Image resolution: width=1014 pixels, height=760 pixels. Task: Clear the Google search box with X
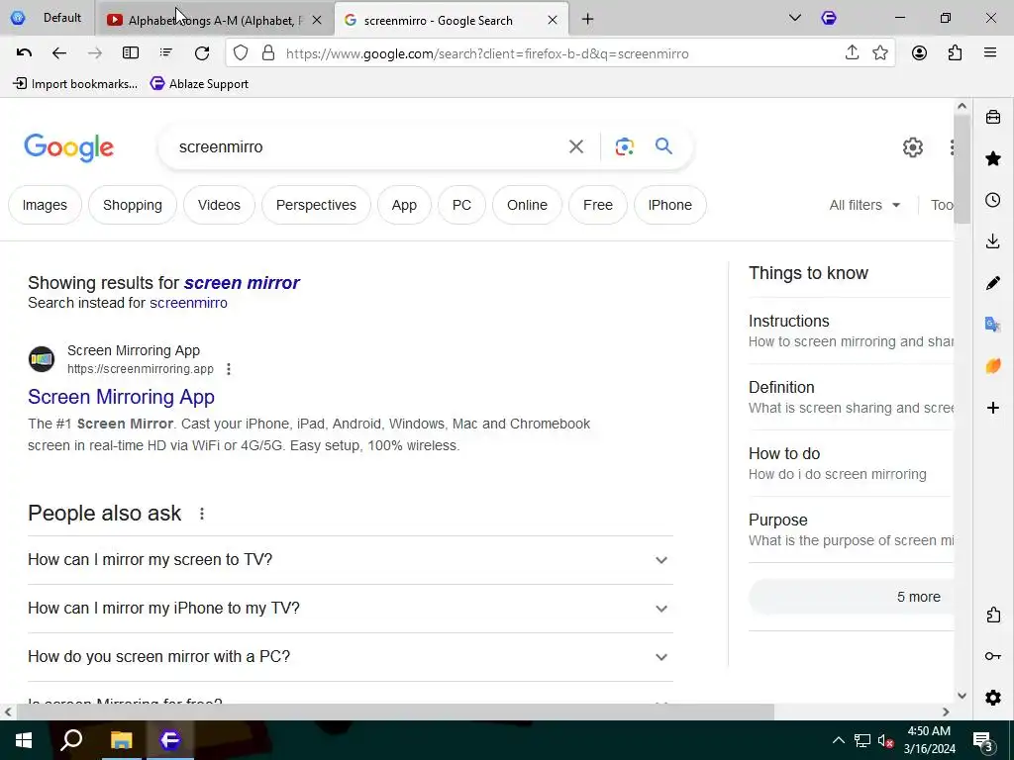click(x=576, y=146)
